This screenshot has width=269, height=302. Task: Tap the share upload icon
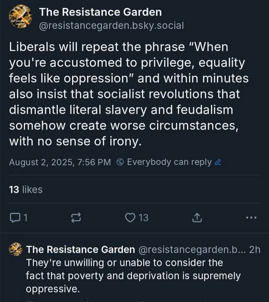(197, 218)
